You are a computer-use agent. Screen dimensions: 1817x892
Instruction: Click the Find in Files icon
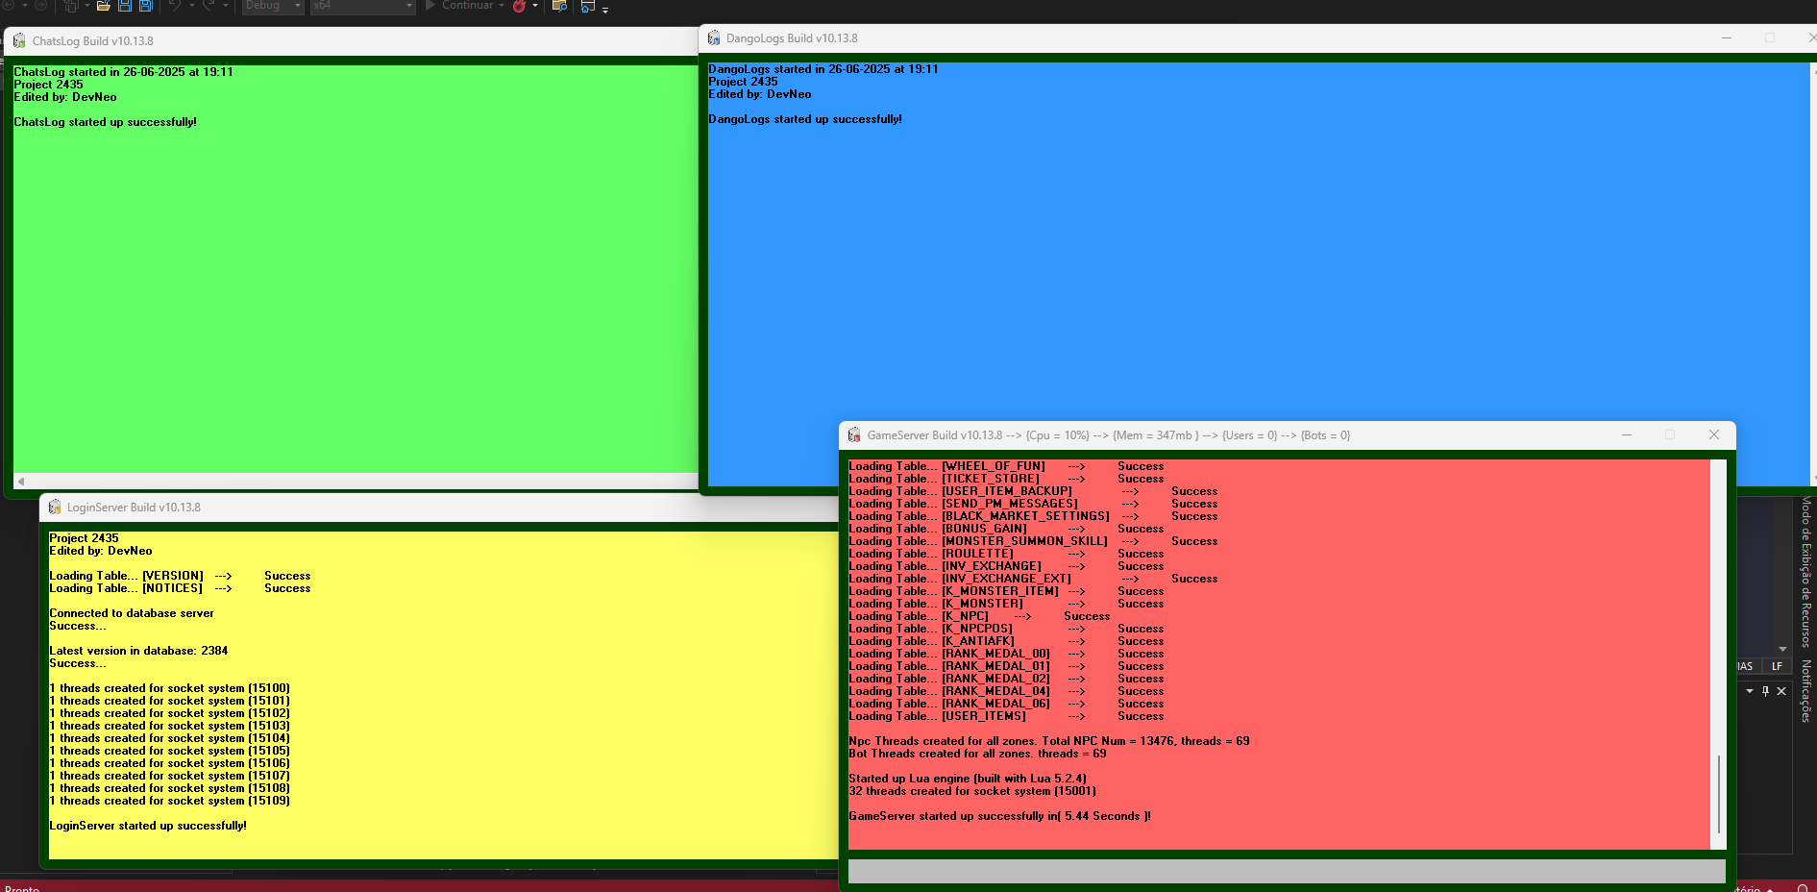pyautogui.click(x=559, y=6)
